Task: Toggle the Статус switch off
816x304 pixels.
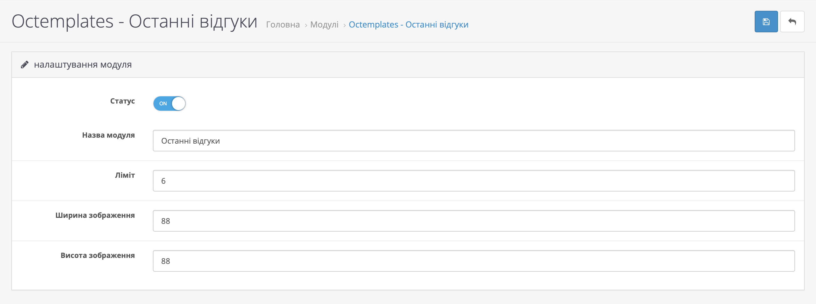Action: tap(169, 104)
